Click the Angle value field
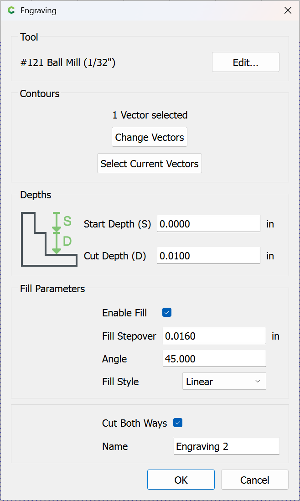 pyautogui.click(x=214, y=359)
